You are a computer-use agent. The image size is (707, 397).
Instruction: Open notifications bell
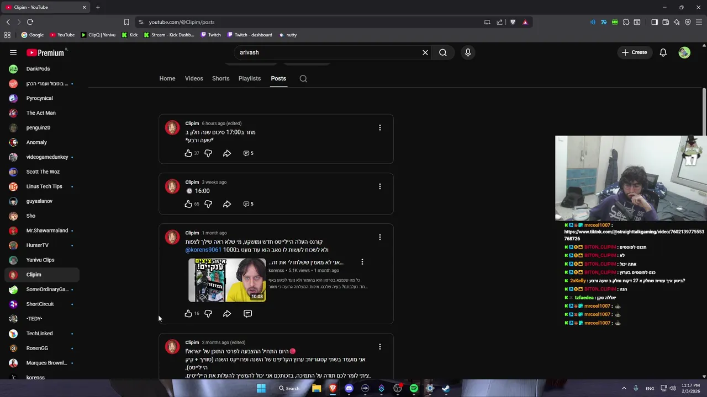[663, 52]
